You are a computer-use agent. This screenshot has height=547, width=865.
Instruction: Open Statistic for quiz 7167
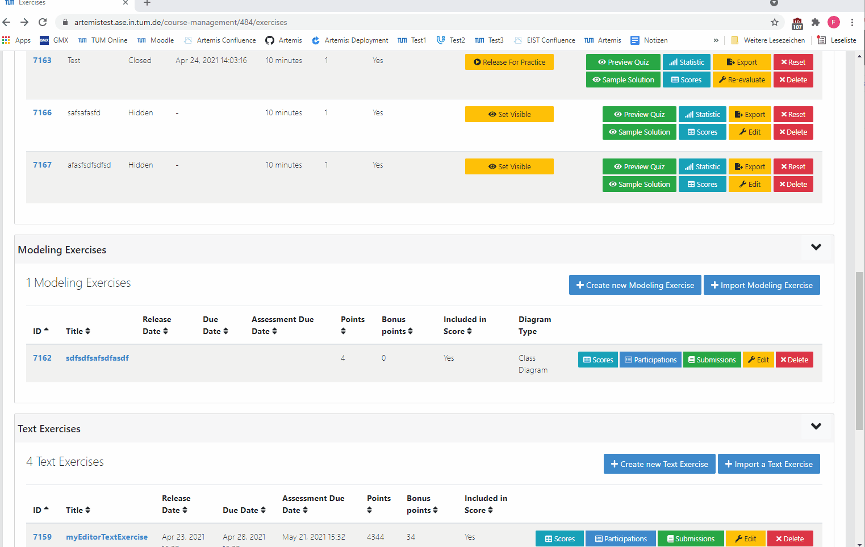703,166
